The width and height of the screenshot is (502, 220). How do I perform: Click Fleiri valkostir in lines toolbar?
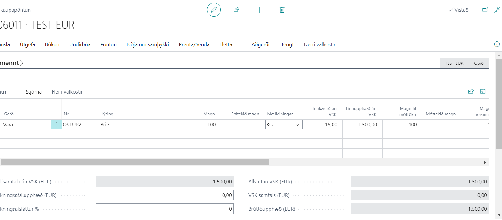[x=67, y=92]
